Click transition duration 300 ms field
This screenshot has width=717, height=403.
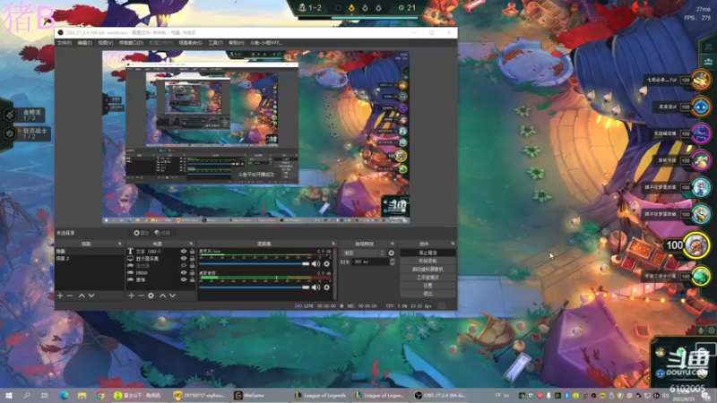[x=370, y=262]
